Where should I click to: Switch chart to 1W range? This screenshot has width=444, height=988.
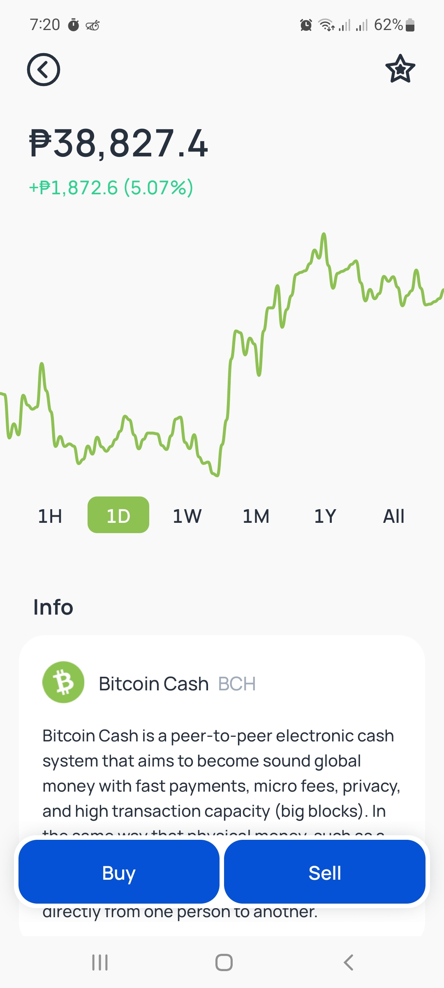coord(187,516)
